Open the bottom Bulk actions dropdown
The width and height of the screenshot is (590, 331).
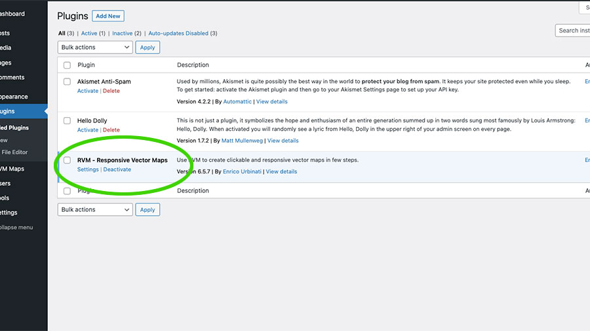[x=95, y=209]
